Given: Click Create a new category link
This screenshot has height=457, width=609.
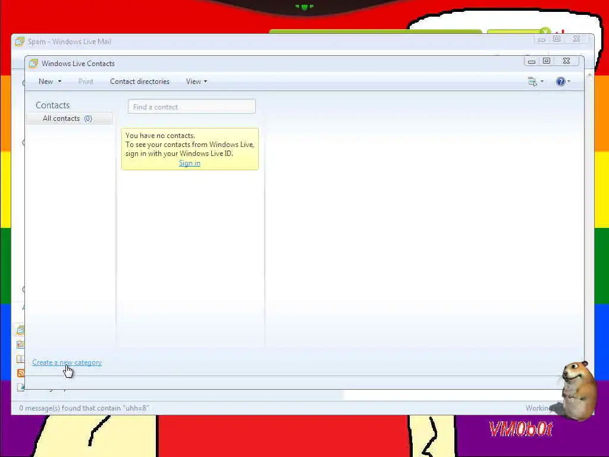Looking at the screenshot, I should tap(67, 362).
